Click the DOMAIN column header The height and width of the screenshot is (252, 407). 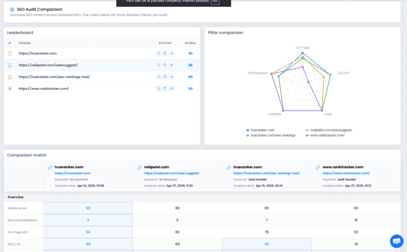click(x=24, y=43)
